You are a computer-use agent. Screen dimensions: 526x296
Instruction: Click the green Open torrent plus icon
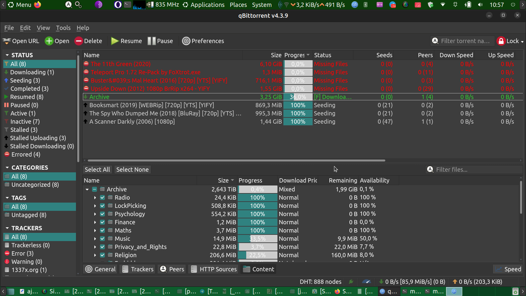[49, 41]
